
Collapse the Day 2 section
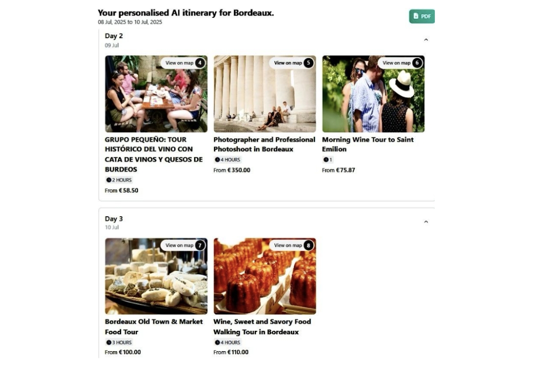click(x=426, y=40)
